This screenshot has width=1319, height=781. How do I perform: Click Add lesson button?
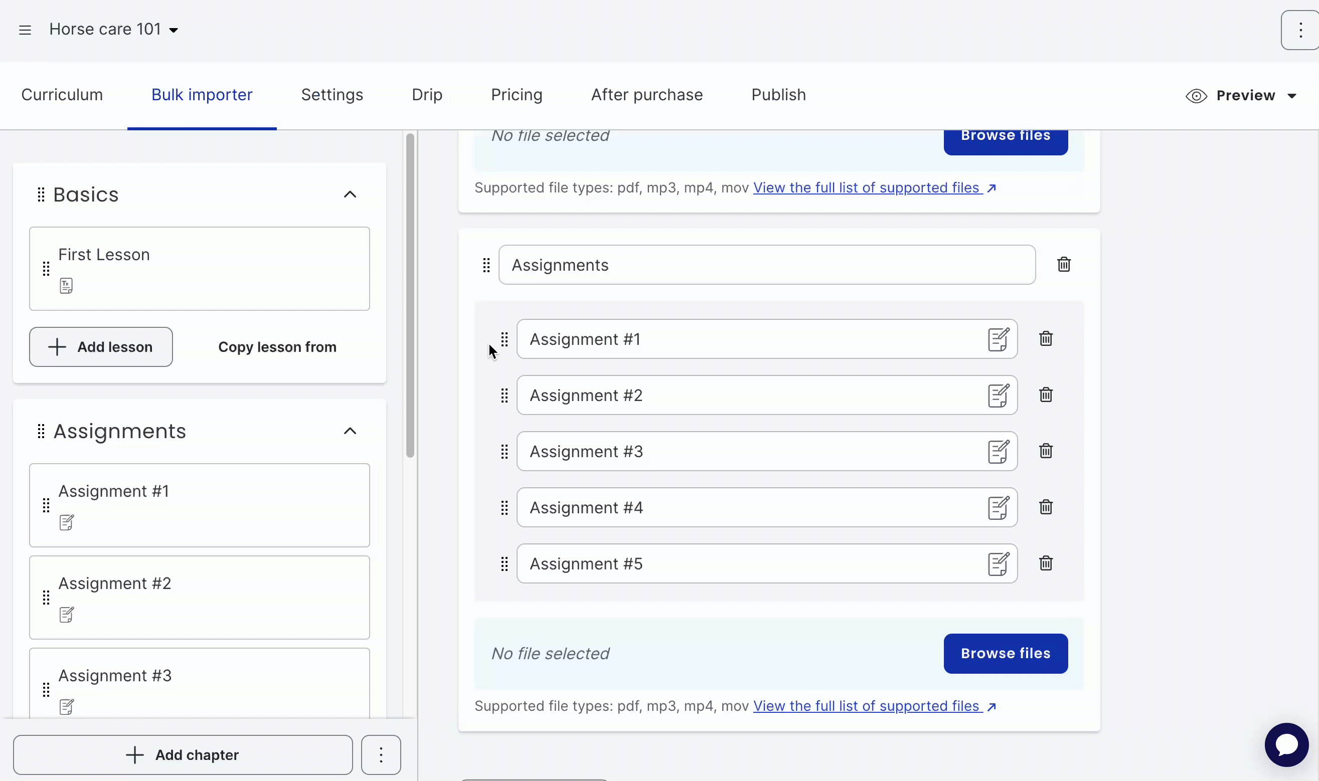101,347
